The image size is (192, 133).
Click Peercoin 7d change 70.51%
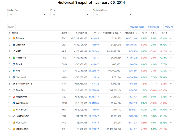click(x=163, y=58)
